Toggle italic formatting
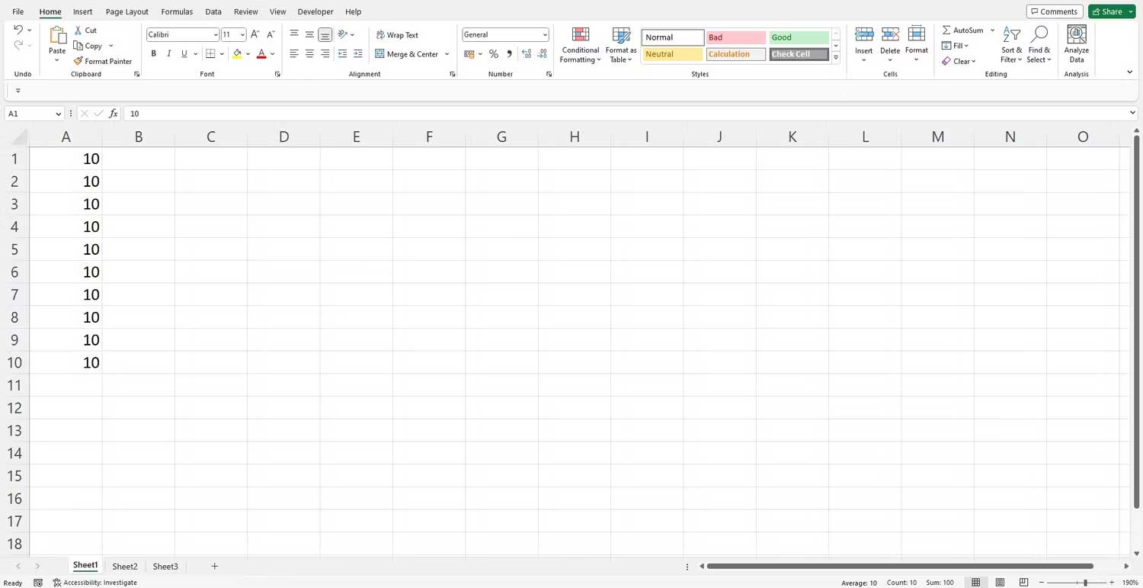This screenshot has width=1143, height=588. 168,53
